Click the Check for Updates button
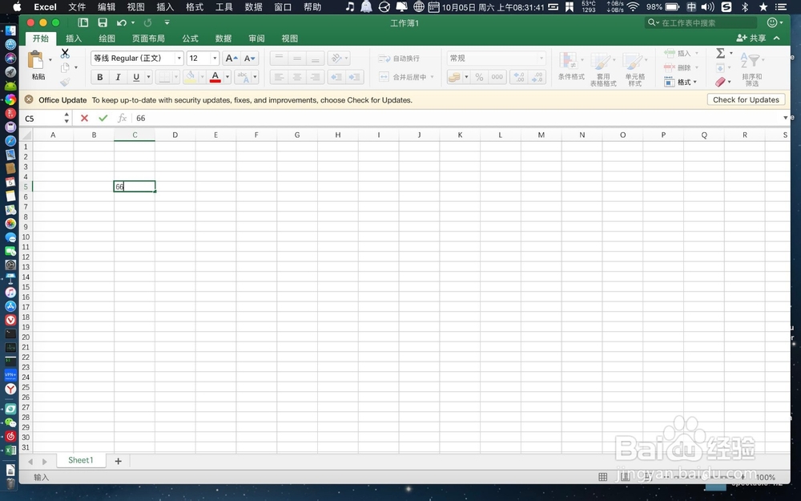Image resolution: width=801 pixels, height=501 pixels. (746, 99)
